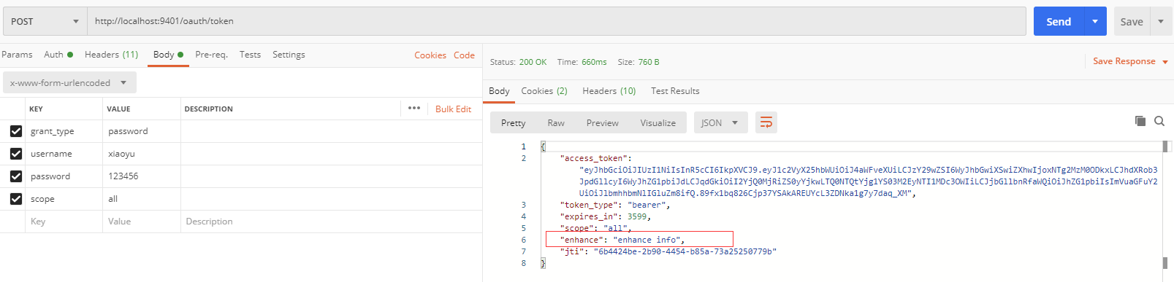Uncheck the grant_type parameter checkbox
This screenshot has width=1174, height=282.
(x=15, y=131)
